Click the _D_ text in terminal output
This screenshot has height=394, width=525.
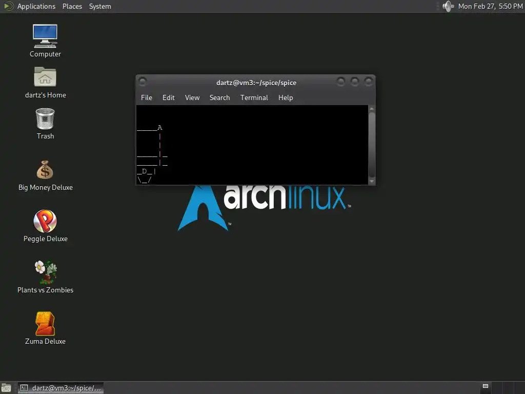(145, 171)
